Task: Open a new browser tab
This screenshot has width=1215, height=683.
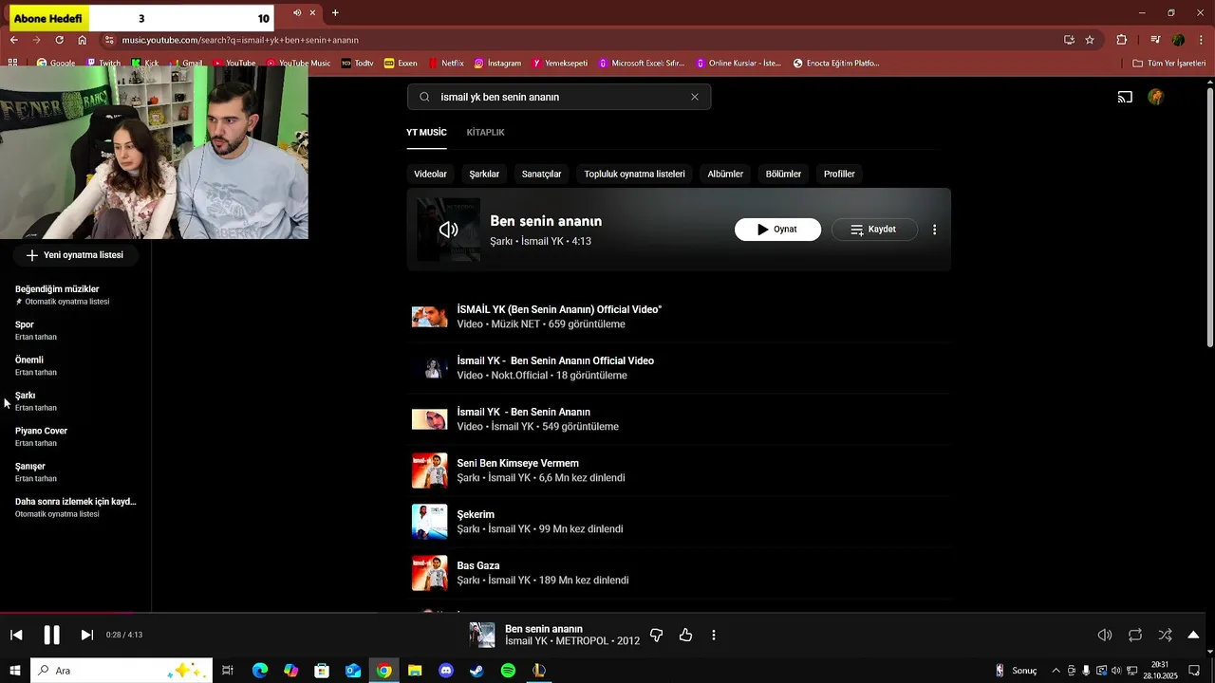Action: point(335,12)
